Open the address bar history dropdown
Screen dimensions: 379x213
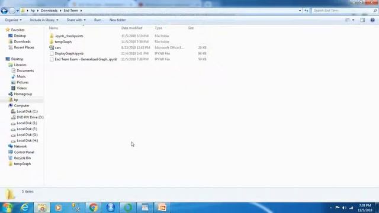300,11
